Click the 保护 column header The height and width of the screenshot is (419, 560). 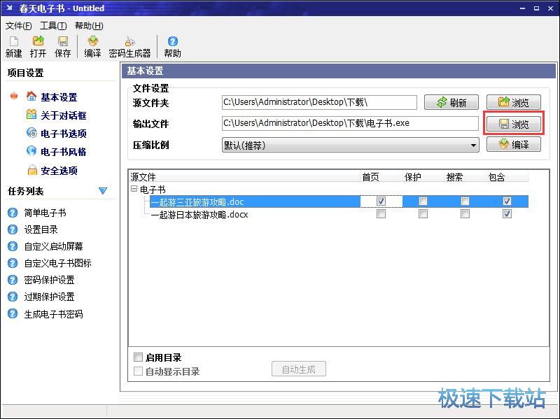pos(423,177)
